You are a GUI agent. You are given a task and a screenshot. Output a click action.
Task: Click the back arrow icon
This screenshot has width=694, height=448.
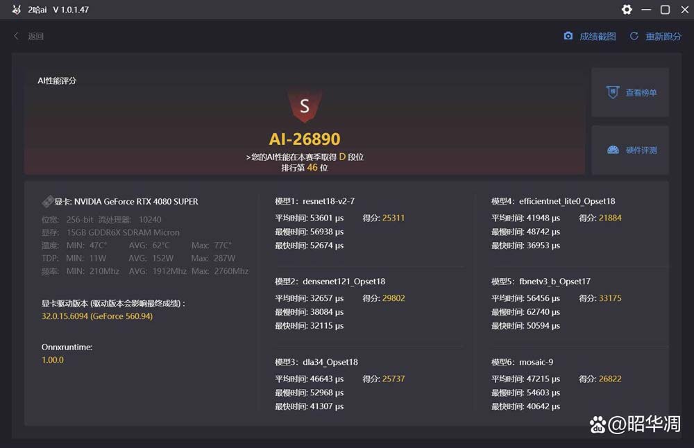17,36
